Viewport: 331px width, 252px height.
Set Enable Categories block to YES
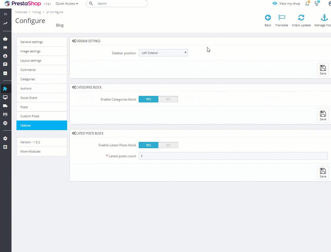pos(149,99)
